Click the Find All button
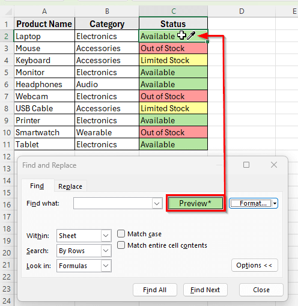 [x=155, y=290]
